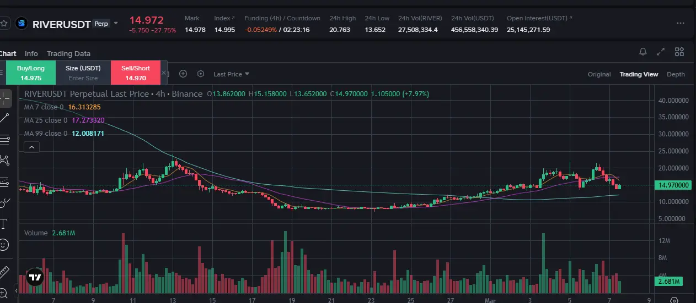
Task: Select the Text annotation tool
Action: 5,223
